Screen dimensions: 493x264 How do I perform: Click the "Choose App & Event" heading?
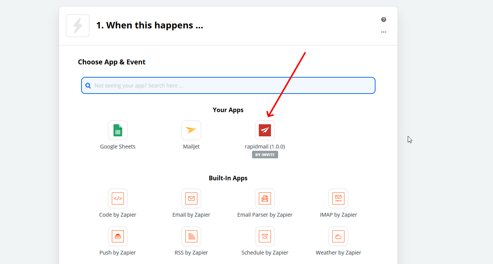click(112, 62)
